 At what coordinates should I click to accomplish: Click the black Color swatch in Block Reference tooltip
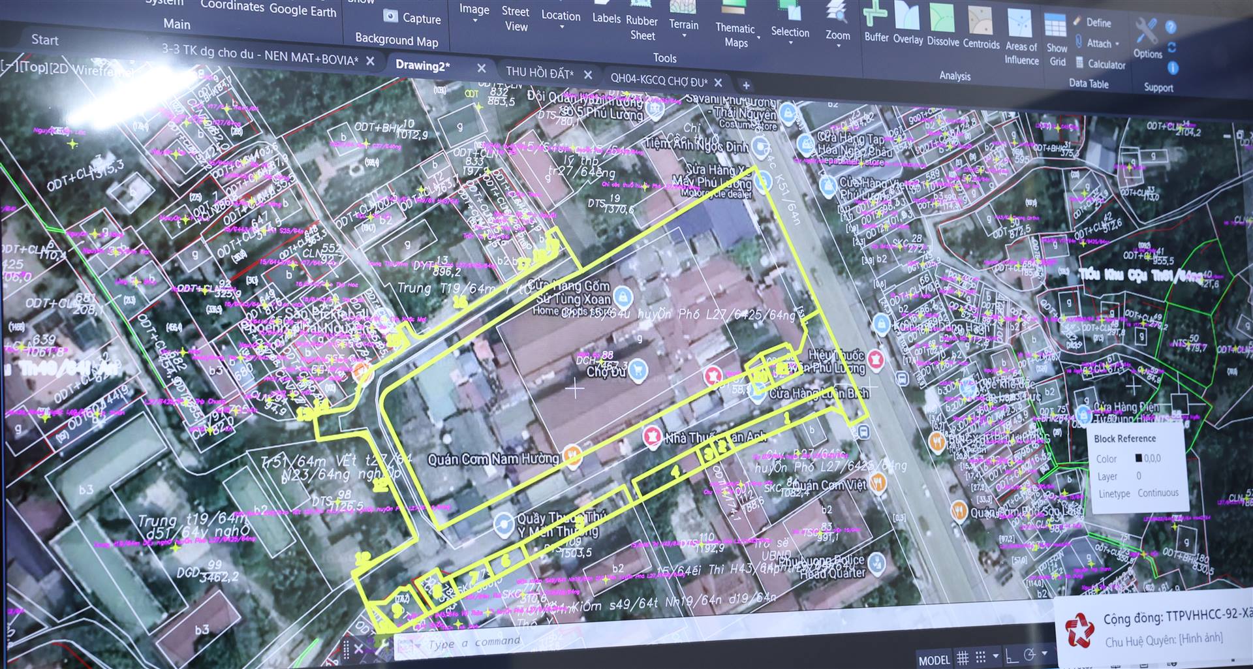[x=1139, y=458]
